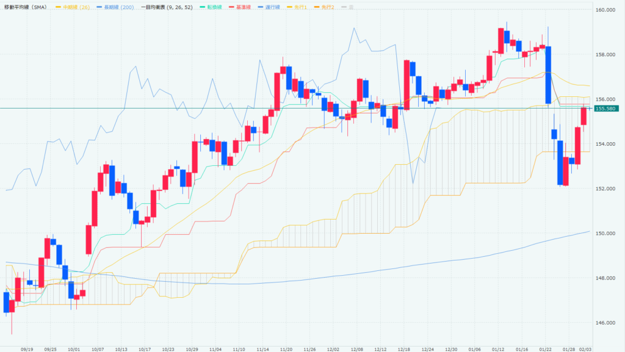Image resolution: width=625 pixels, height=352 pixels.
Task: Select the last red candlestick at right edge
Action: coord(583,115)
